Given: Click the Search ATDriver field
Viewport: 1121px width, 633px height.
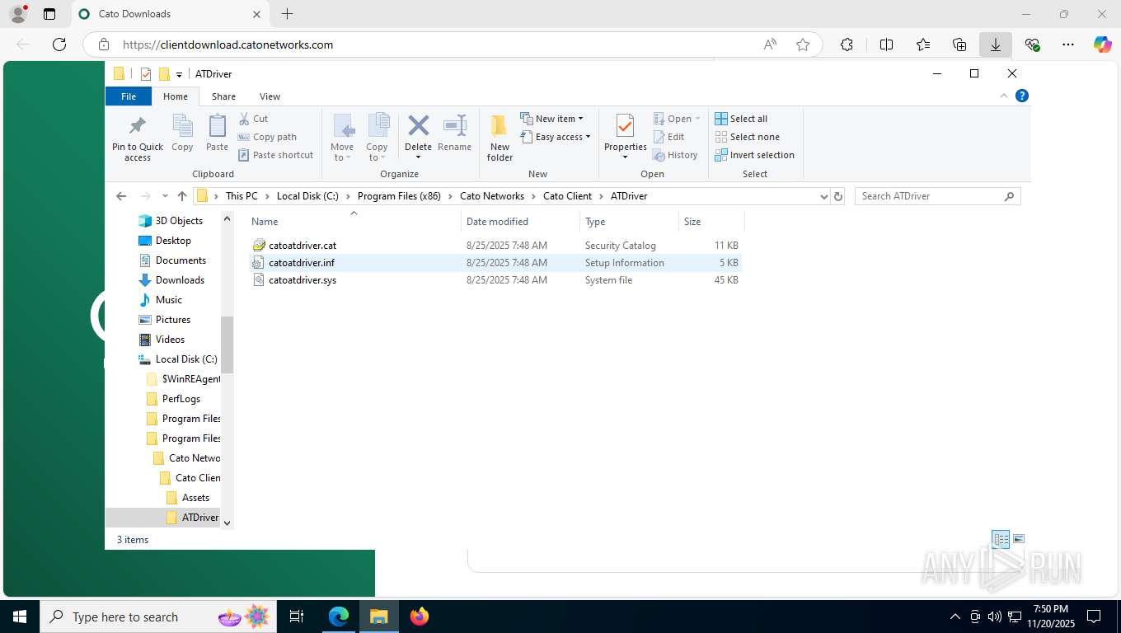Looking at the screenshot, I should pyautogui.click(x=938, y=196).
